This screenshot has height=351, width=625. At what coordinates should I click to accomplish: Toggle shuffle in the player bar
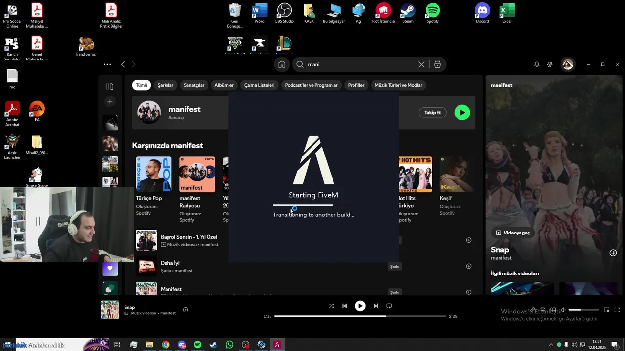coord(332,306)
